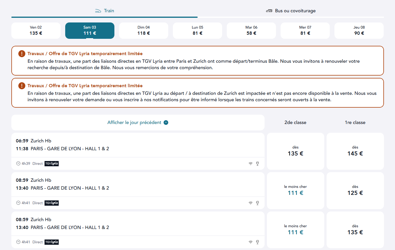Click the train icon in the Train tab
This screenshot has width=395, height=250.
[x=98, y=11]
